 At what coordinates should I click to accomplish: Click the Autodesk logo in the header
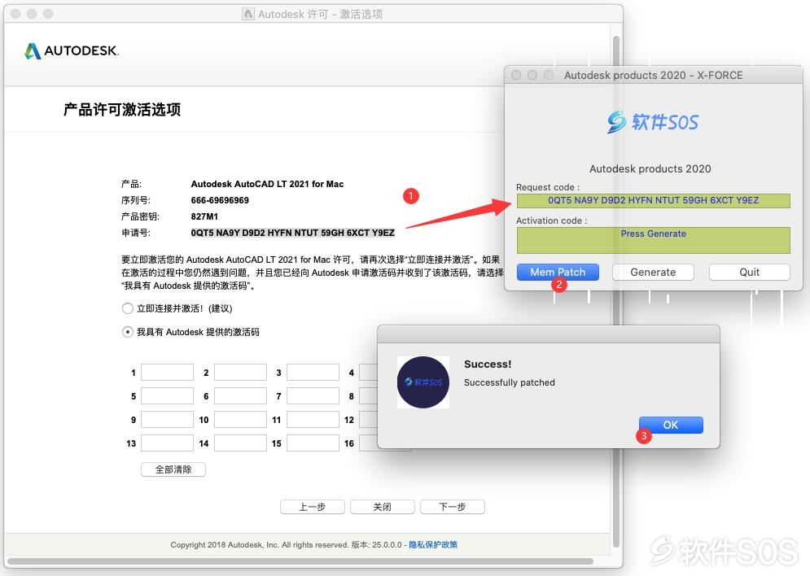[x=72, y=50]
